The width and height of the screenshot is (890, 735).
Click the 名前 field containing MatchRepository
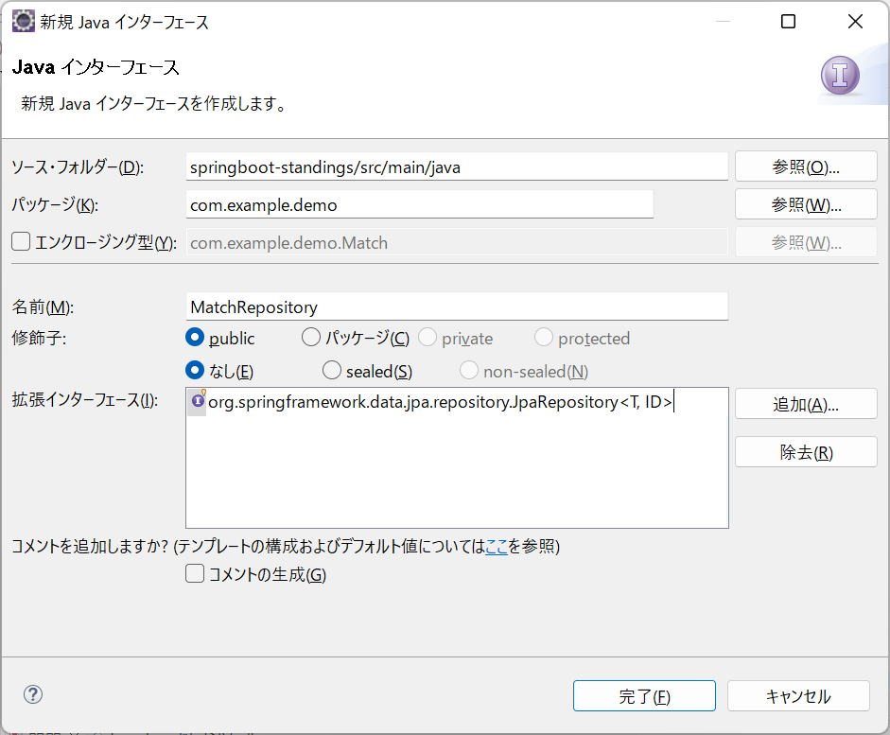point(458,306)
